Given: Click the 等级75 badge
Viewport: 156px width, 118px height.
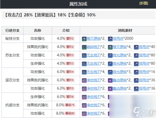Looking at the screenshot, I should coord(70,105).
